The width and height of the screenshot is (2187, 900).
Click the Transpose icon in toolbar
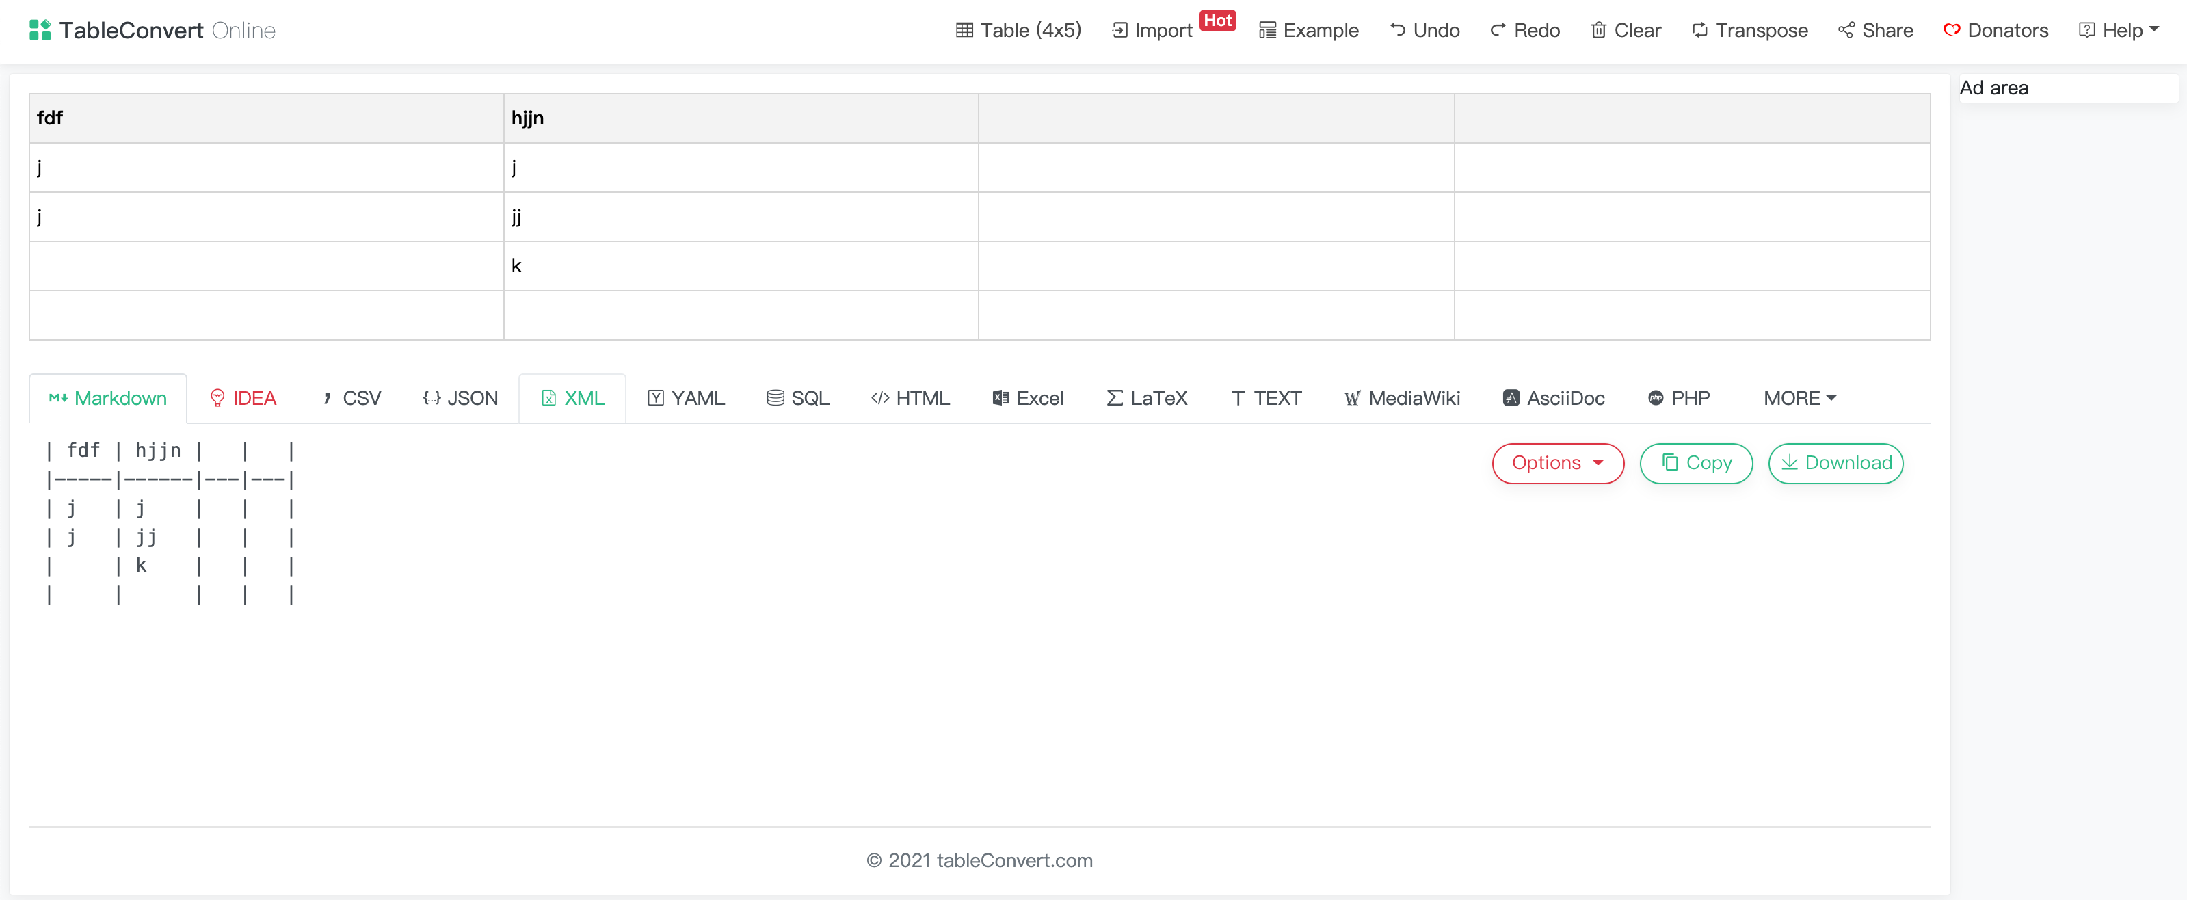pyautogui.click(x=1699, y=31)
